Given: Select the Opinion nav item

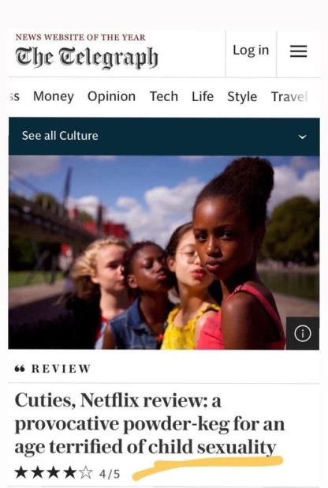Looking at the screenshot, I should coord(111,96).
